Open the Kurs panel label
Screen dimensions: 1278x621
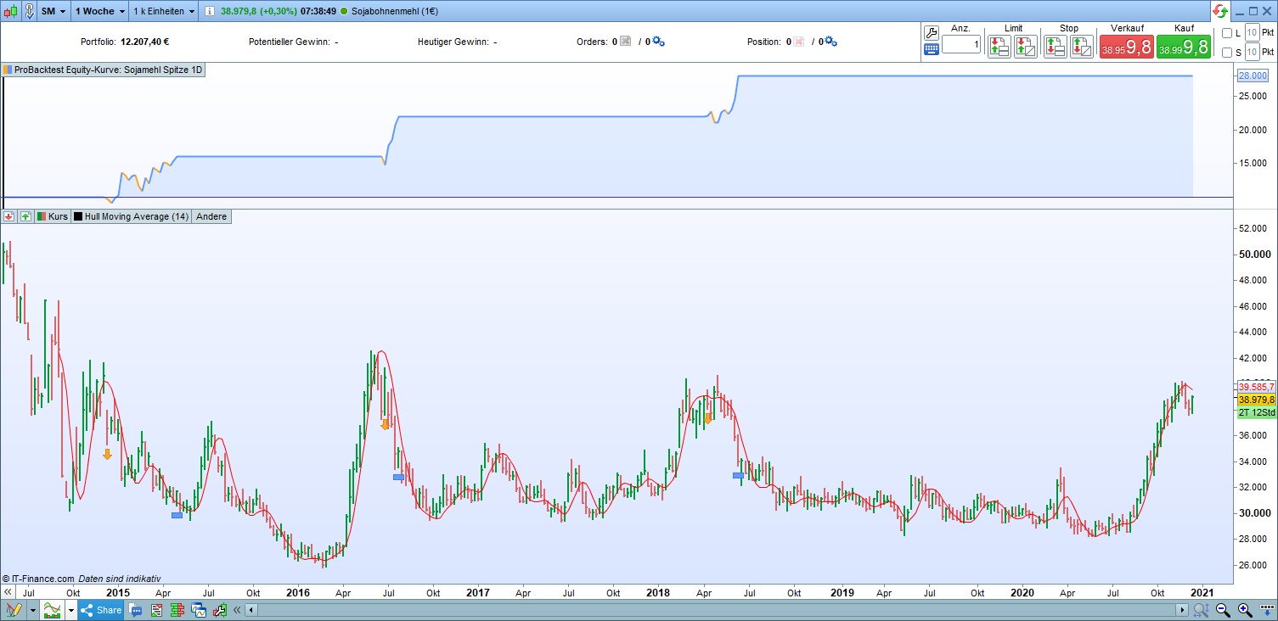pos(52,216)
